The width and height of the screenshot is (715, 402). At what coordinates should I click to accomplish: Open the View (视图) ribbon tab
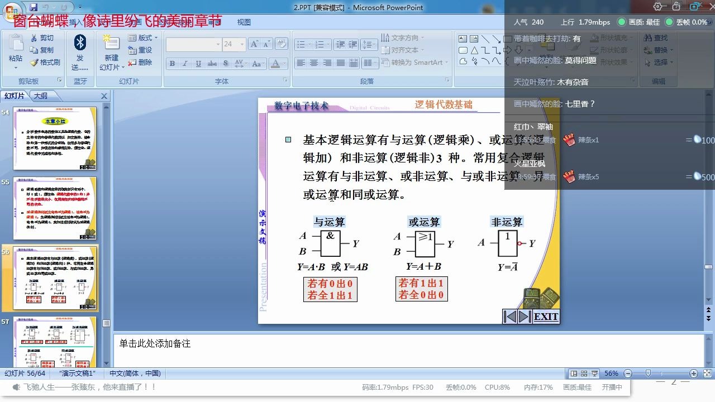244,22
